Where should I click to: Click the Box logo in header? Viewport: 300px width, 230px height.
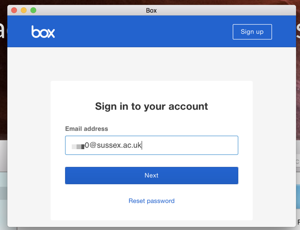43,32
